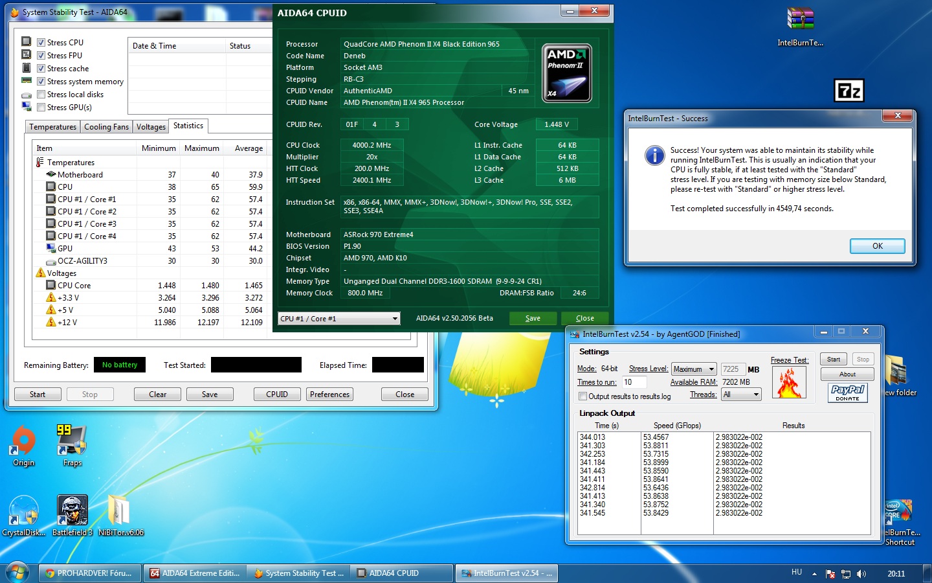Click OK in IntelBurnTest Success dialog
The height and width of the screenshot is (583, 932).
pos(877,246)
